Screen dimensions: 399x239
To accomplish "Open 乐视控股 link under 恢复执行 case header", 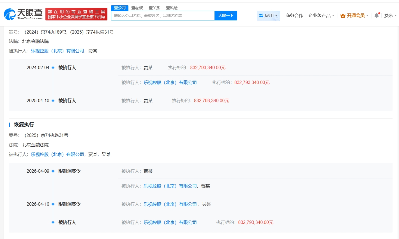I will pos(57,154).
